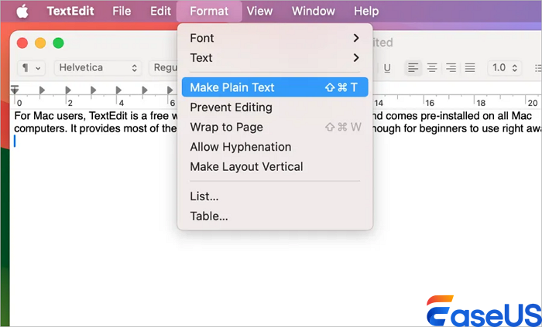This screenshot has height=327, width=542.
Task: Expand the Font submenu
Action: pyautogui.click(x=275, y=38)
